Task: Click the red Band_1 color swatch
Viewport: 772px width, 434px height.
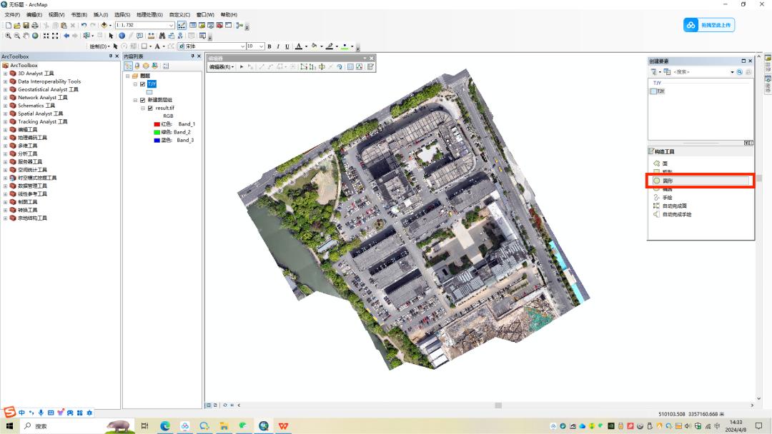Action: [x=157, y=124]
